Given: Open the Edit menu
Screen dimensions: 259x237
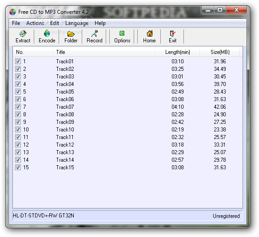Looking at the screenshot, I should (x=55, y=23).
